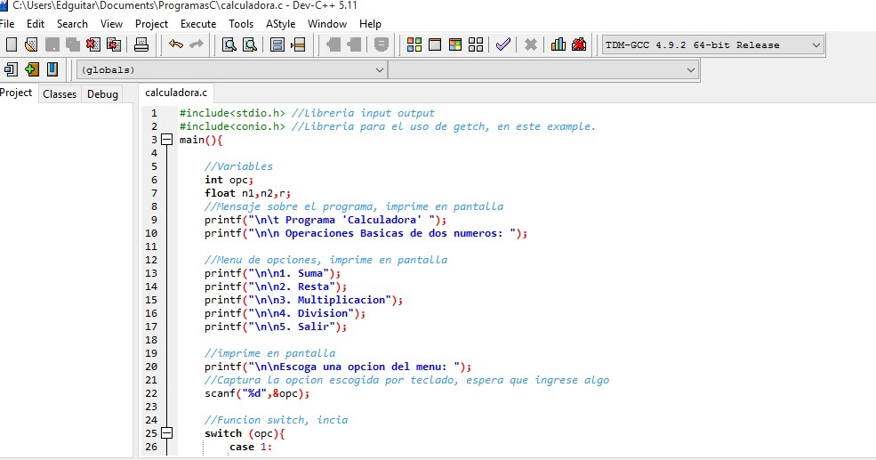Switch to the Debug tab
Image resolution: width=876 pixels, height=460 pixels.
(102, 93)
